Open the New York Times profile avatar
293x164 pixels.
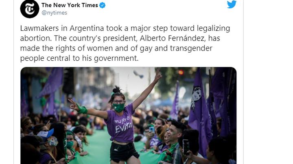pyautogui.click(x=30, y=9)
